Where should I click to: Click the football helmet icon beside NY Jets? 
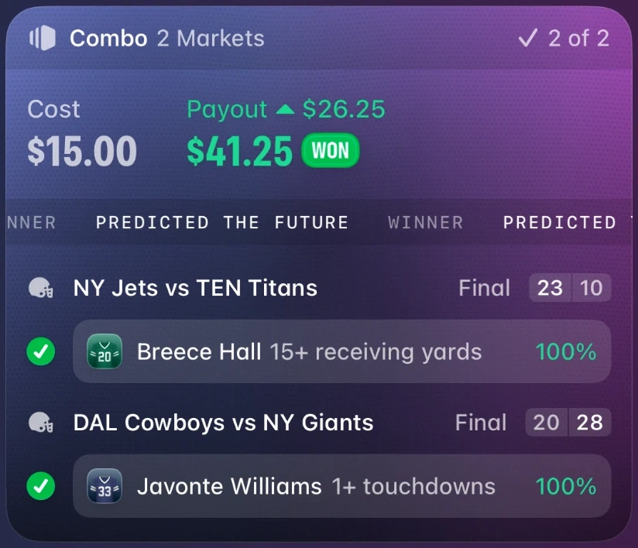point(41,288)
